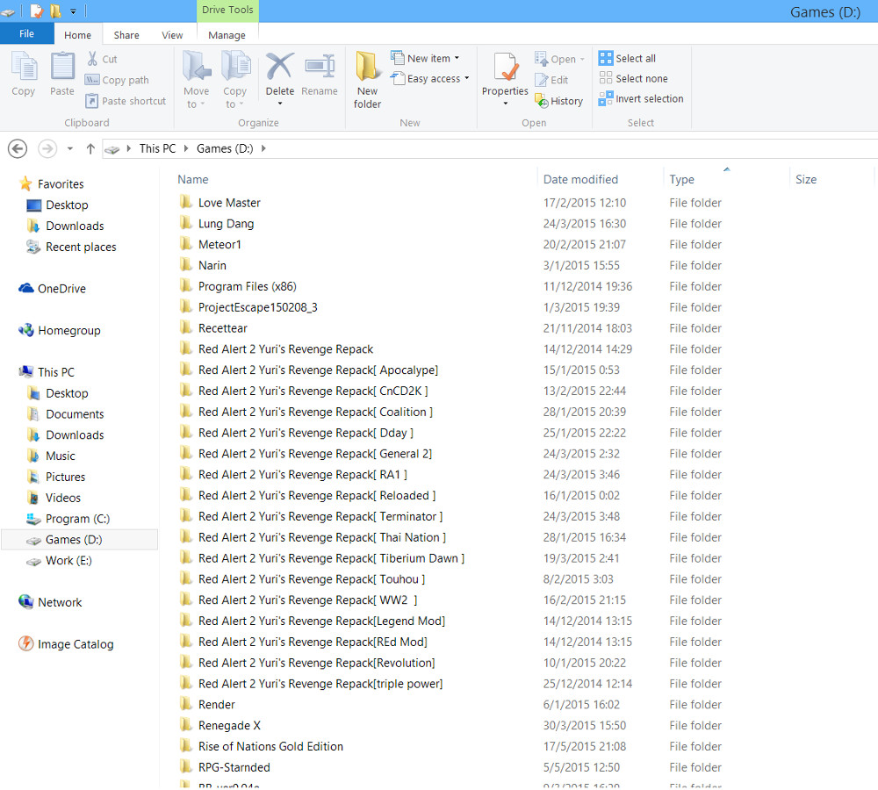Open OneDrive in the navigation pane
The image size is (878, 790).
tap(52, 288)
